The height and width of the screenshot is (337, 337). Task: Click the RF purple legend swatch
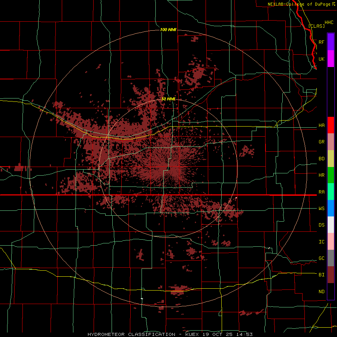click(331, 42)
